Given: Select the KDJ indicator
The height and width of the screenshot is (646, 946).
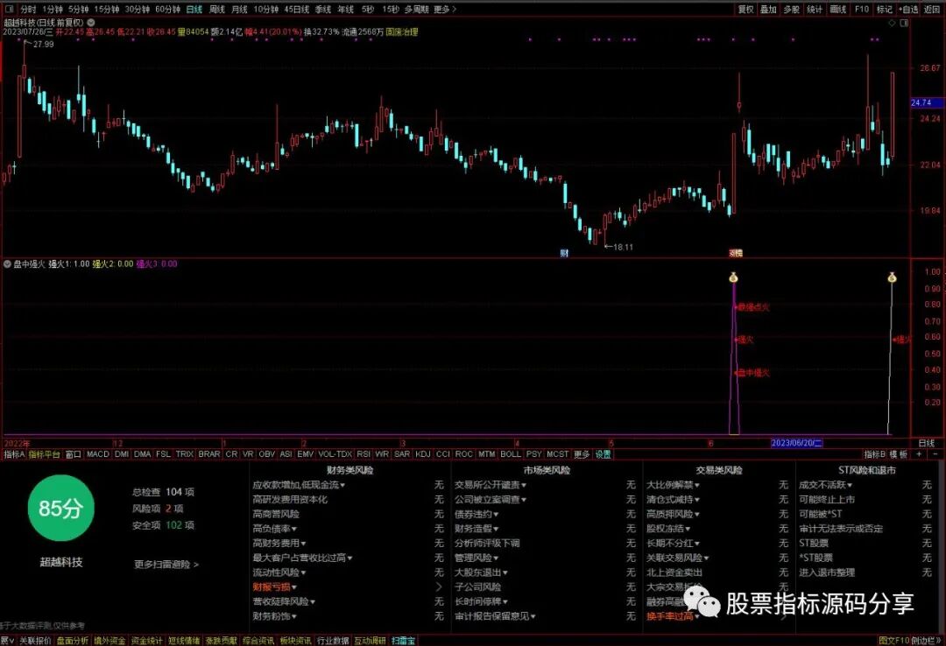Looking at the screenshot, I should click(x=422, y=453).
